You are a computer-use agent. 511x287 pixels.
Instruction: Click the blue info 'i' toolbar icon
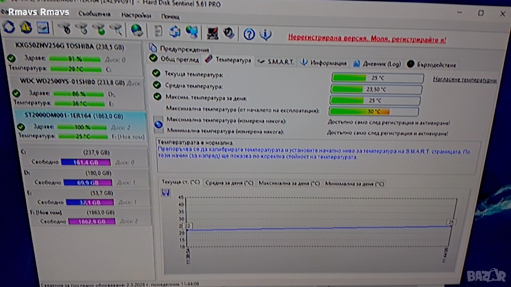click(265, 35)
